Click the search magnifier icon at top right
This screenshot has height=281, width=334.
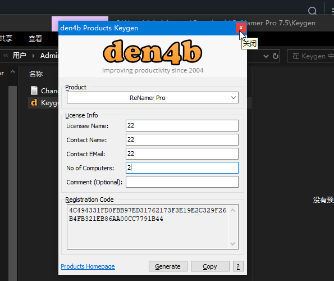point(312,10)
